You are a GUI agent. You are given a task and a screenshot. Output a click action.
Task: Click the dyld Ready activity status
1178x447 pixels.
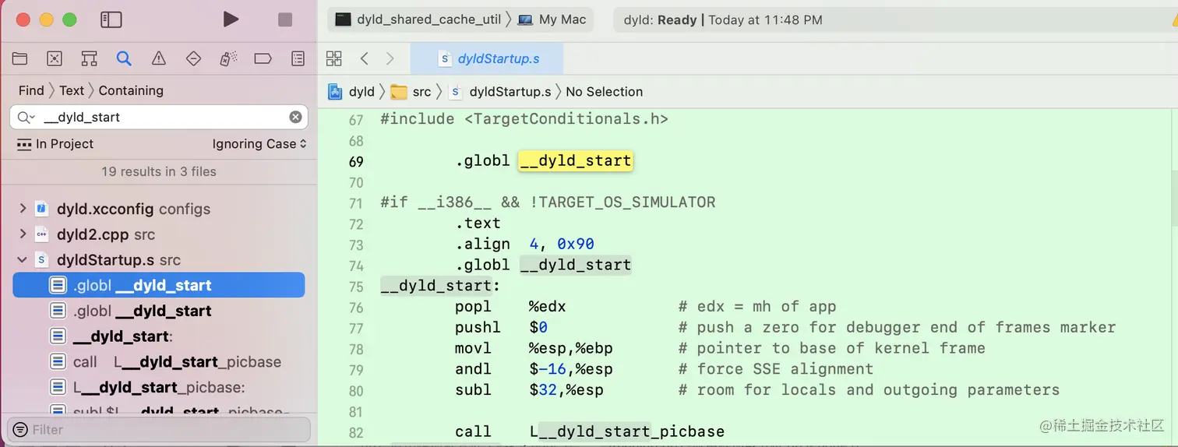[723, 20]
